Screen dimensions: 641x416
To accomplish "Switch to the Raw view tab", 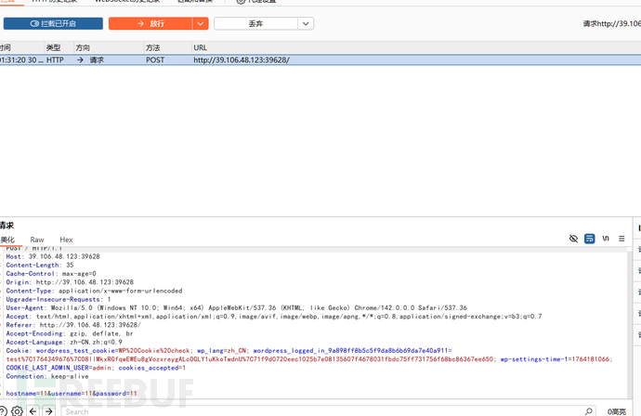I will (37, 240).
